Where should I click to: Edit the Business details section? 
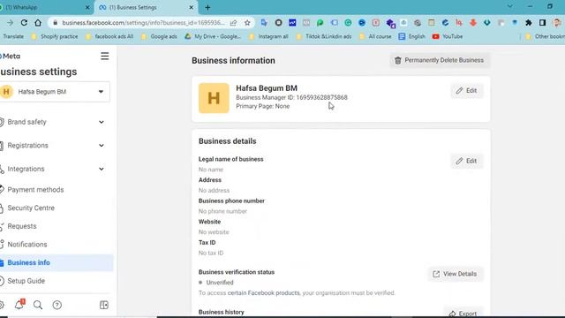[467, 161]
